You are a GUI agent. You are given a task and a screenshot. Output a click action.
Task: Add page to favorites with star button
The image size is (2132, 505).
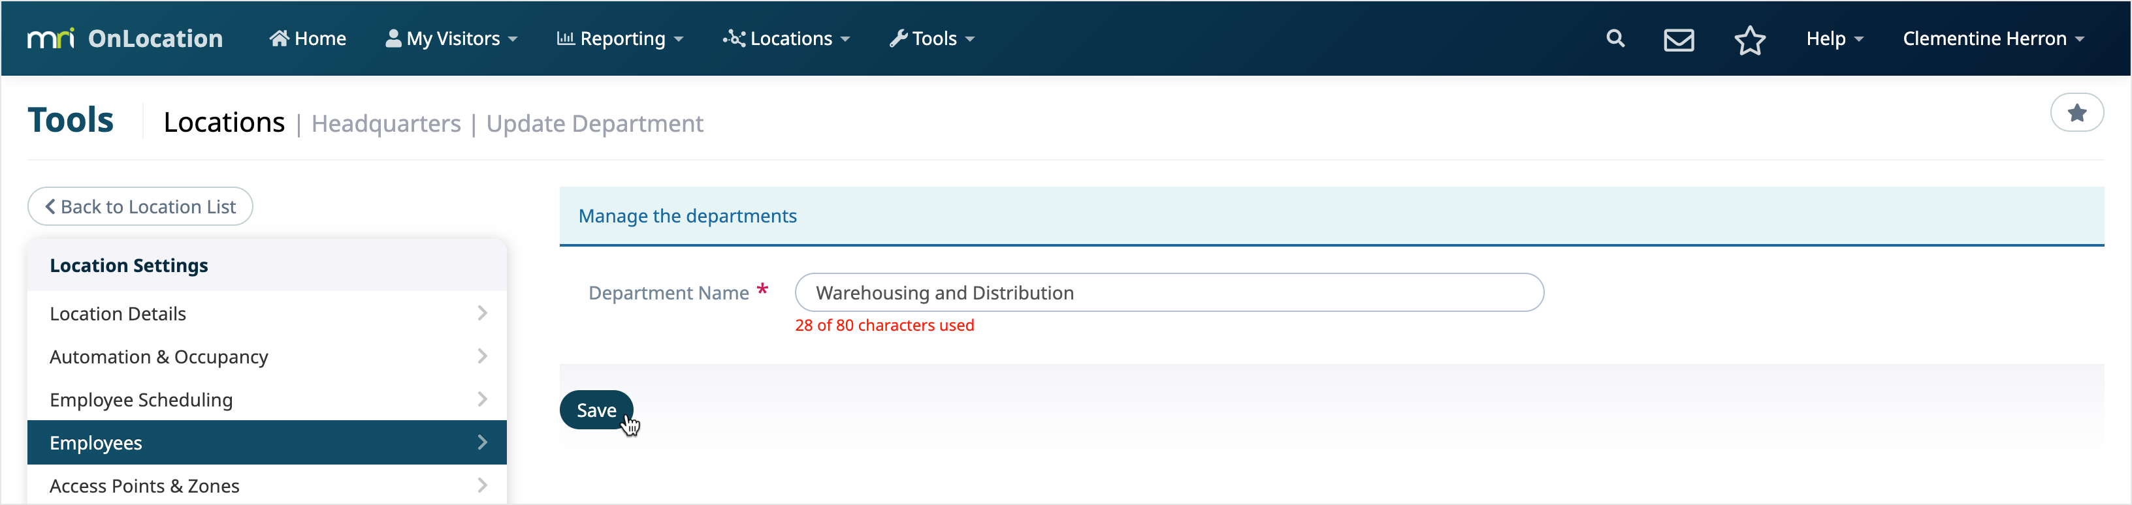pyautogui.click(x=2076, y=114)
